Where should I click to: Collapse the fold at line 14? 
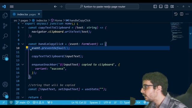pyautogui.click(x=23, y=64)
